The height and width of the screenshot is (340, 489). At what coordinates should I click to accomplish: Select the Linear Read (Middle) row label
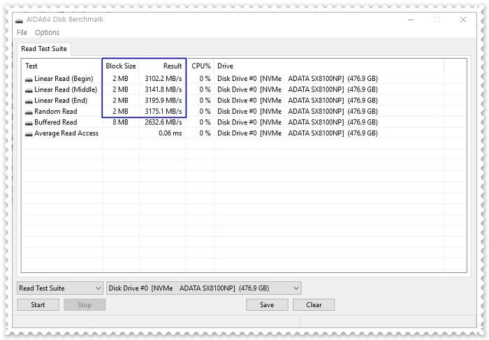[x=66, y=89]
